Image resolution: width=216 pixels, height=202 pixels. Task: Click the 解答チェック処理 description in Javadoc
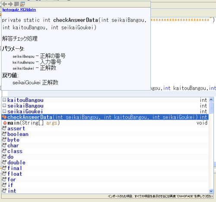(20, 38)
